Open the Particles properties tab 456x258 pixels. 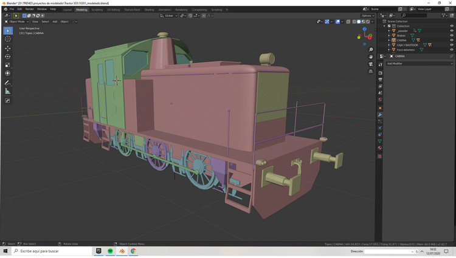(380, 121)
